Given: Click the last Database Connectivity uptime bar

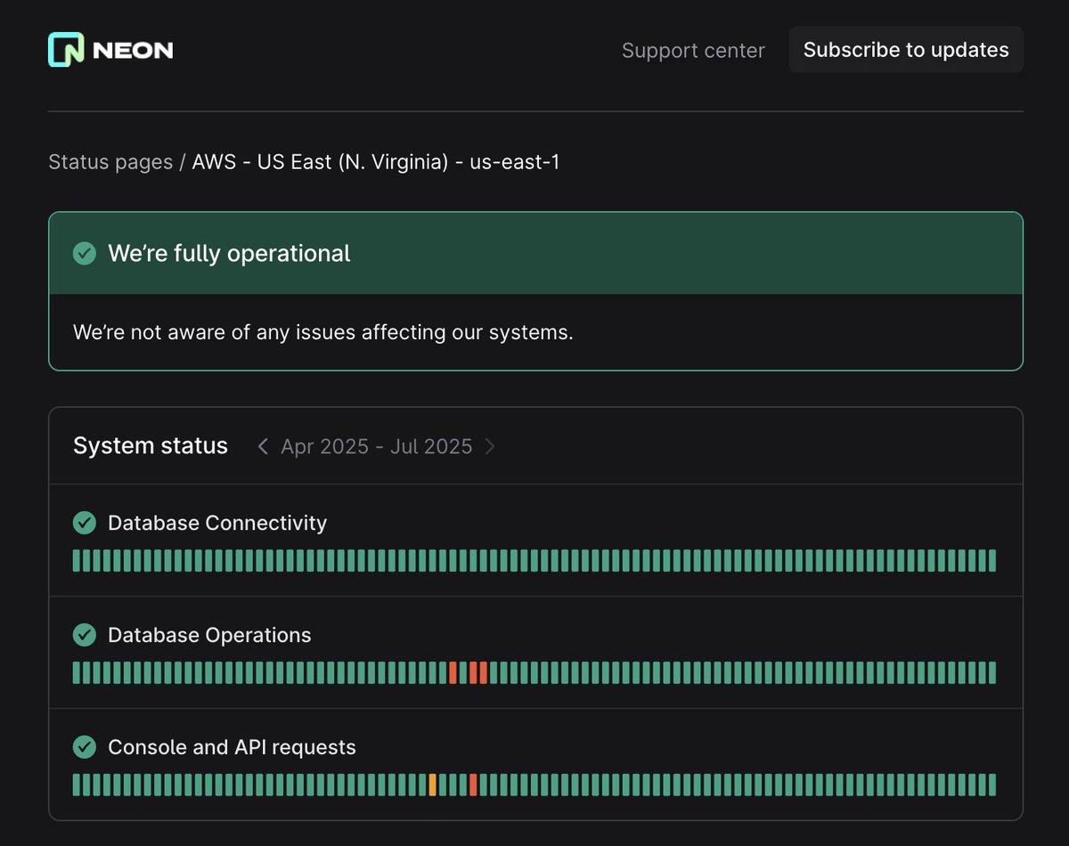Looking at the screenshot, I should 992,560.
